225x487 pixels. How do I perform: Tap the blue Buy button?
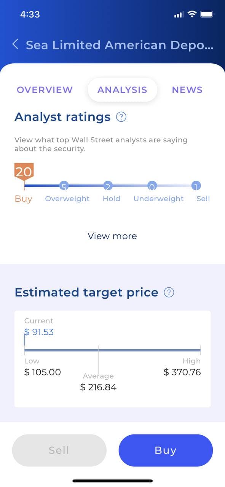coord(166,450)
